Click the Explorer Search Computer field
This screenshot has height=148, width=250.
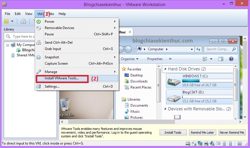coord(221,49)
